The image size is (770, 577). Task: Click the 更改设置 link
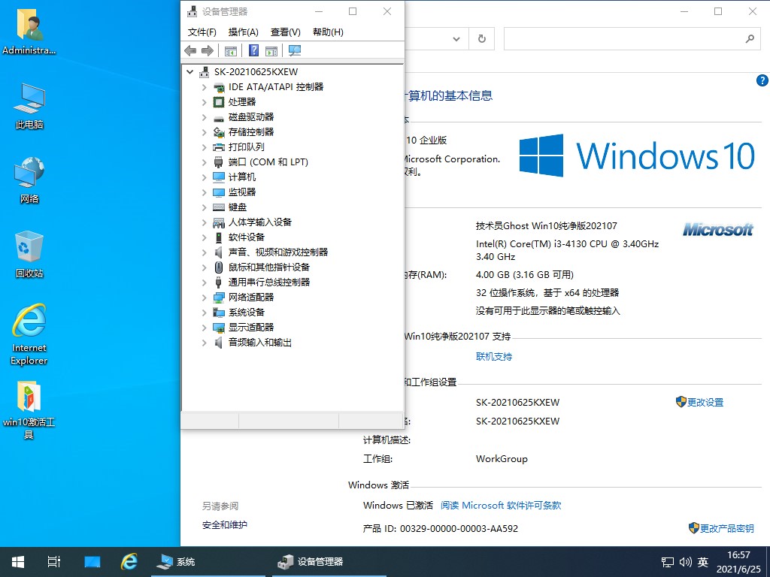coord(705,403)
